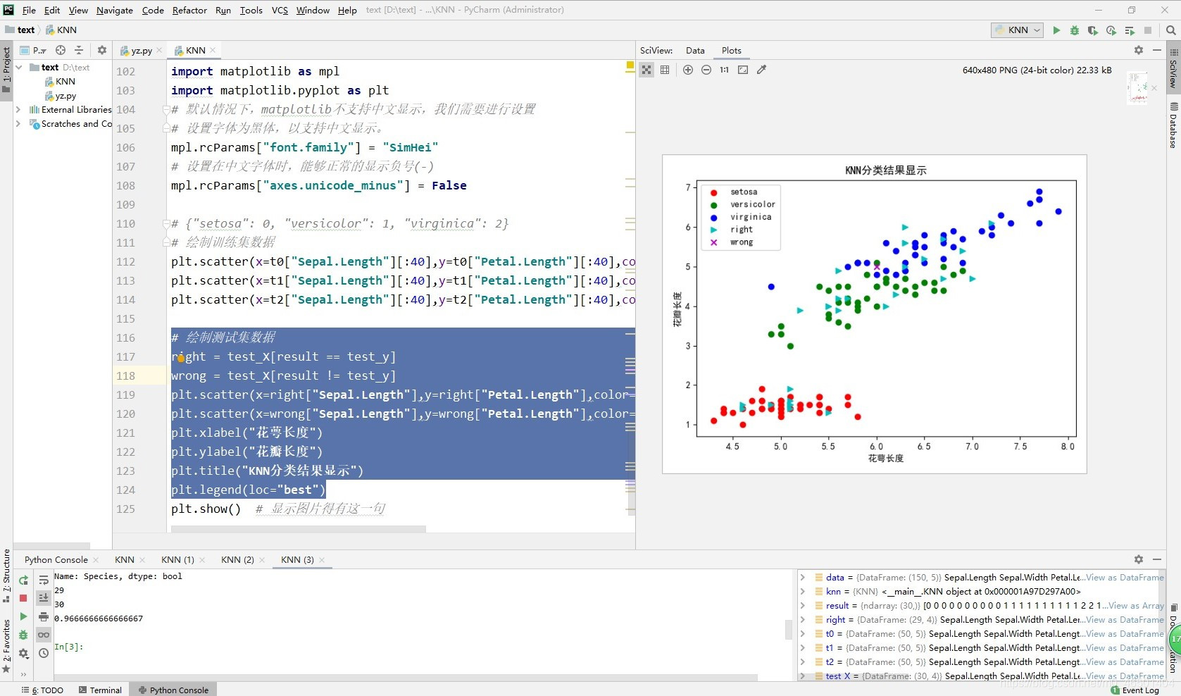The width and height of the screenshot is (1181, 696).
Task: Open the Refactor menu
Action: coord(189,10)
